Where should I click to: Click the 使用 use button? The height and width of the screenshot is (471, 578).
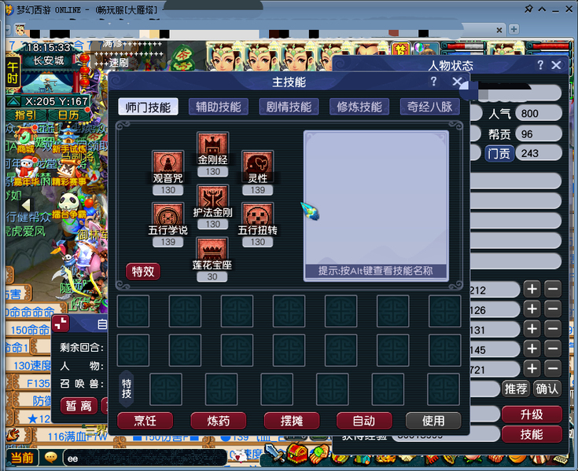(x=433, y=421)
